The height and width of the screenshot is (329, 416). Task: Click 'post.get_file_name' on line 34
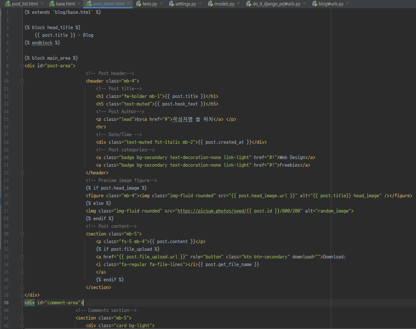click(x=229, y=265)
